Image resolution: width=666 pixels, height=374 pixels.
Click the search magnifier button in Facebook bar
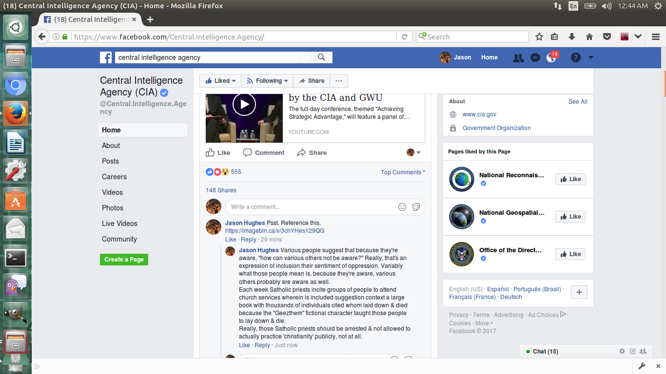tap(321, 57)
